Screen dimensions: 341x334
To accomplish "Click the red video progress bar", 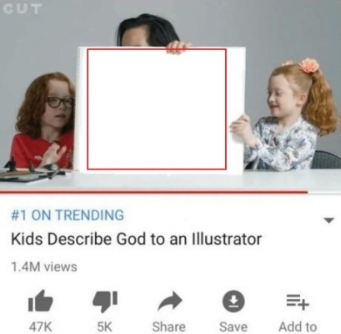I will coord(153,191).
